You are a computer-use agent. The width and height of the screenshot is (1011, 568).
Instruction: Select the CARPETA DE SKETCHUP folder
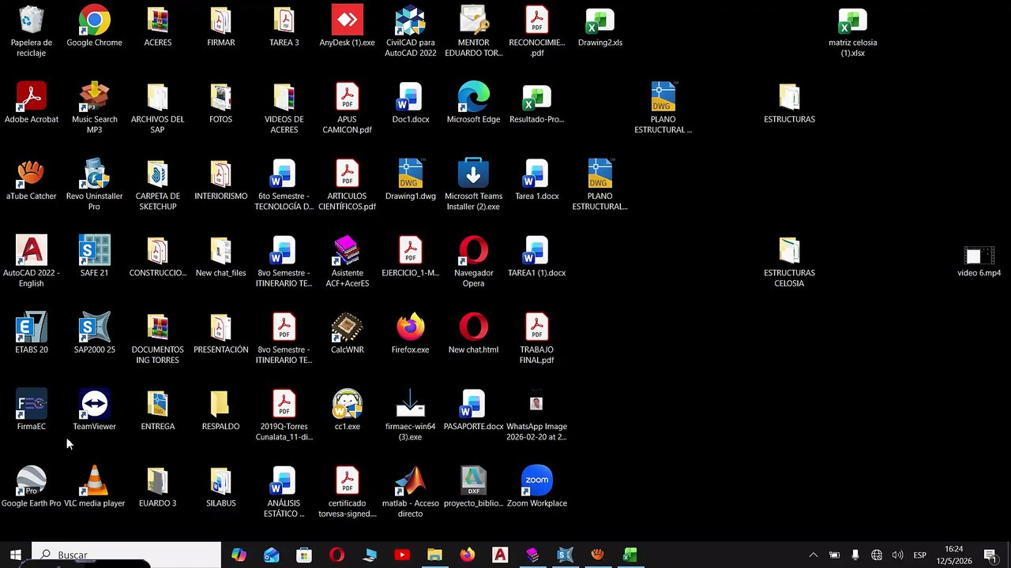coord(158,185)
